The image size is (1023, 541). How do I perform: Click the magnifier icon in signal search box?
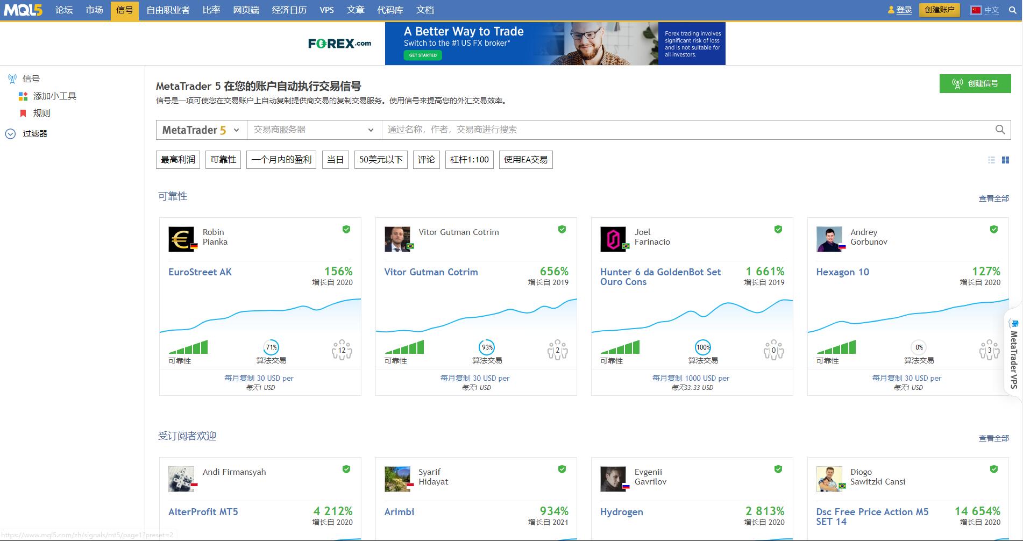tap(1000, 130)
